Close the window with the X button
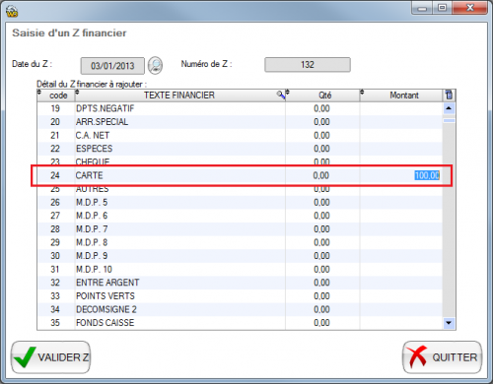This screenshot has height=384, width=493. click(x=470, y=8)
